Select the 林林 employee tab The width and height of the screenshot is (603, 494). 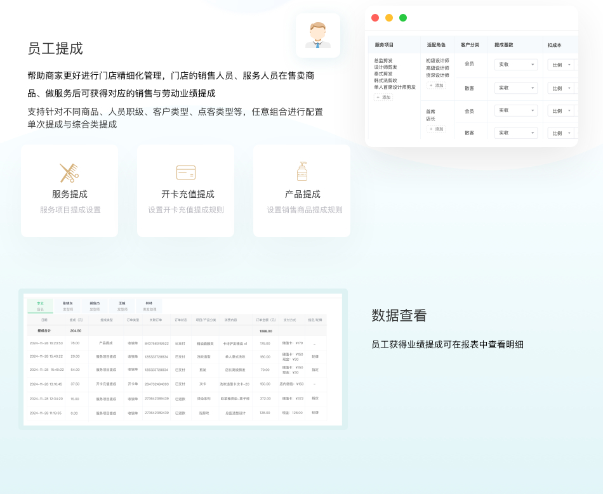[149, 306]
